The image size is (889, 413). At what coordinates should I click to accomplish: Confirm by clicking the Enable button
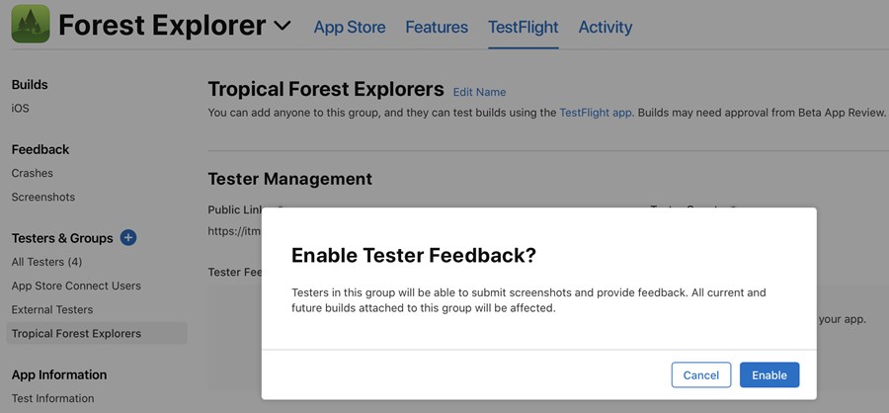tap(769, 375)
